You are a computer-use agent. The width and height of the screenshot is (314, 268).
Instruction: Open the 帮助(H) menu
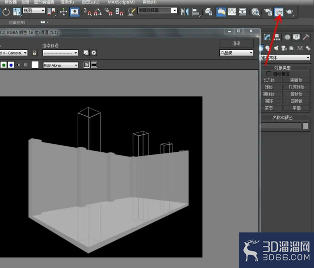pos(149,2)
